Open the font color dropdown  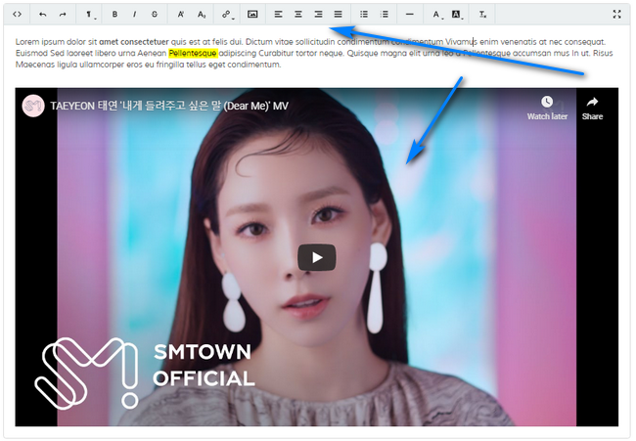pos(436,15)
